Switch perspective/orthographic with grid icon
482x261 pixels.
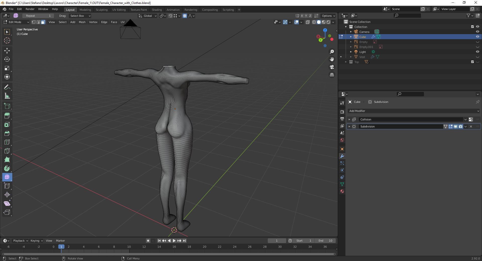(x=332, y=75)
